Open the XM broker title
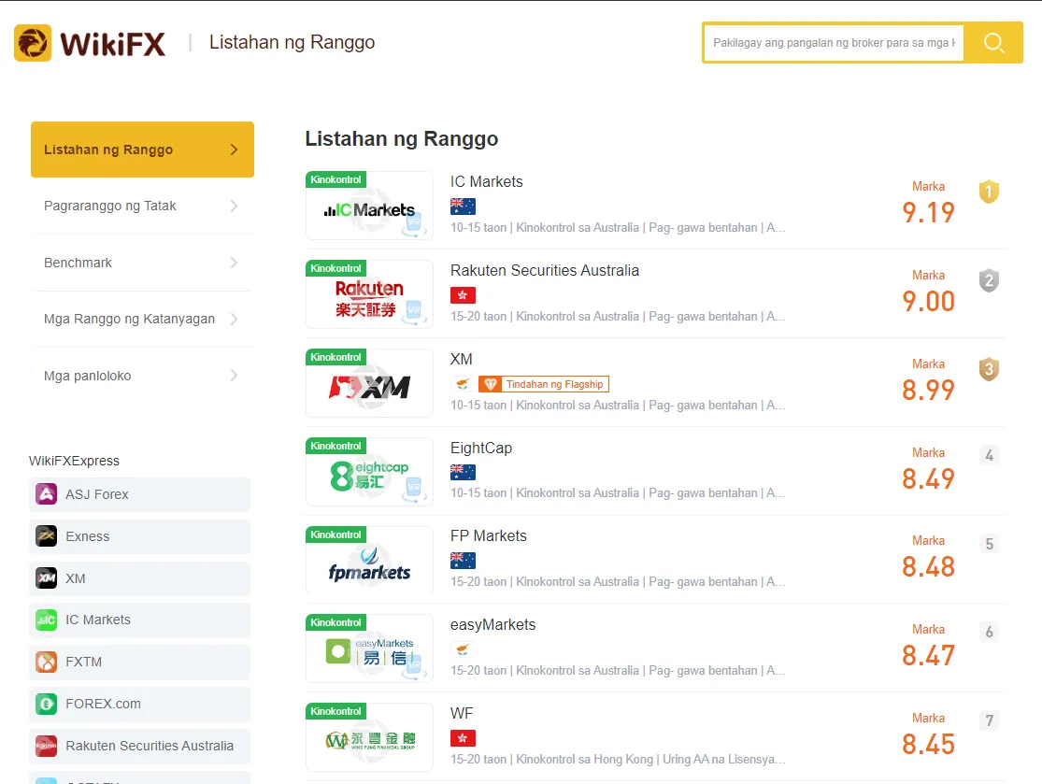 pyautogui.click(x=462, y=359)
